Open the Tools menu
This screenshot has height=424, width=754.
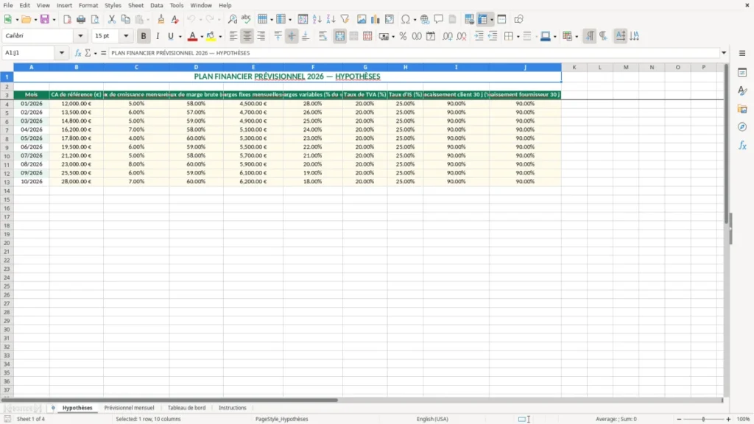[177, 5]
